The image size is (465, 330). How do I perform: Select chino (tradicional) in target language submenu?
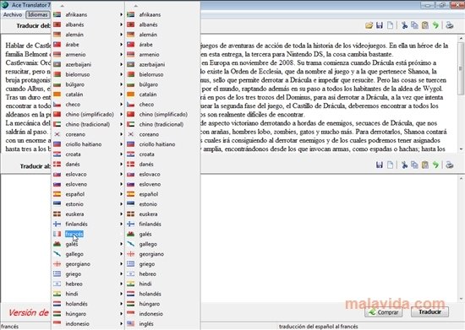162,124
